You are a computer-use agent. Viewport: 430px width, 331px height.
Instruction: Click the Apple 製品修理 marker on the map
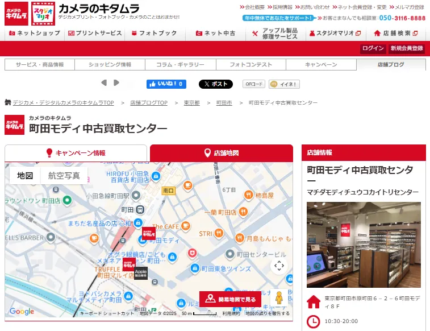pos(141,273)
